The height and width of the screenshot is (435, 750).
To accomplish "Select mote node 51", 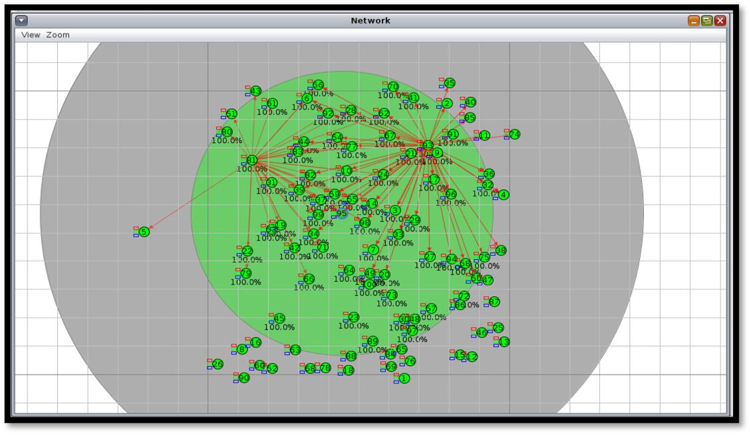I will (231, 114).
